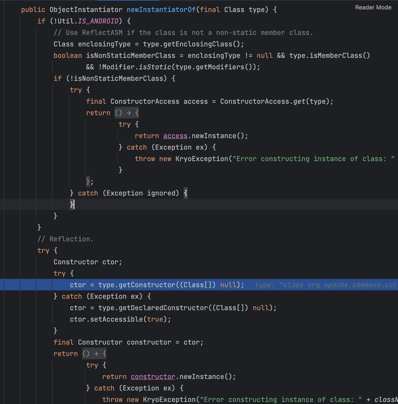Click the isNonStaticMemberClass variable declaration

click(130, 56)
